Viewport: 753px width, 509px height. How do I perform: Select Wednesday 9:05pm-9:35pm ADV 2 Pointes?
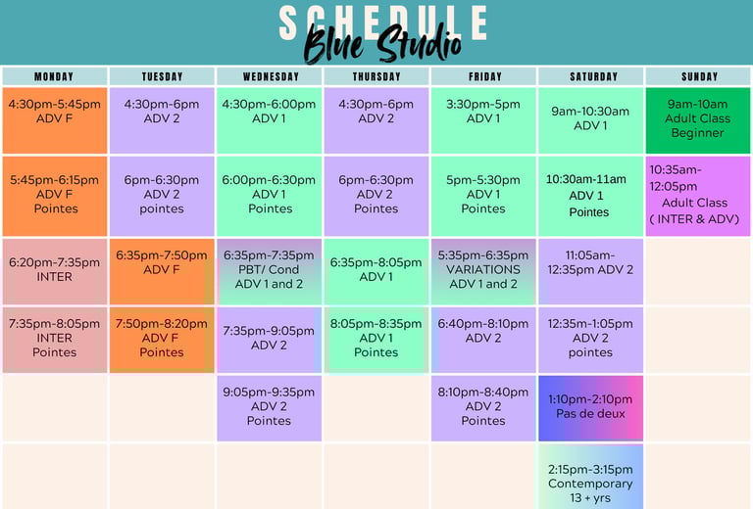tap(269, 408)
